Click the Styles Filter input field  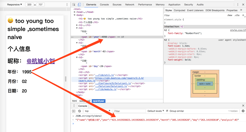pos(195,15)
